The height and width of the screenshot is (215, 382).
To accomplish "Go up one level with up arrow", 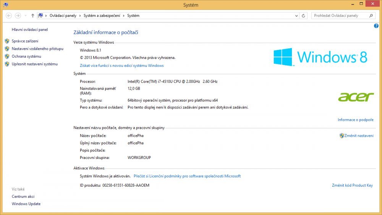I will [x=32, y=16].
